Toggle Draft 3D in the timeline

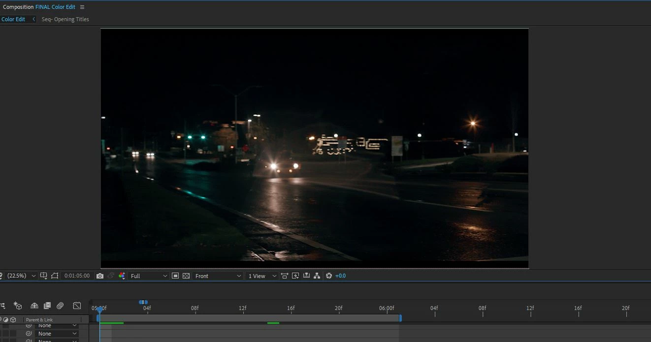coord(18,306)
